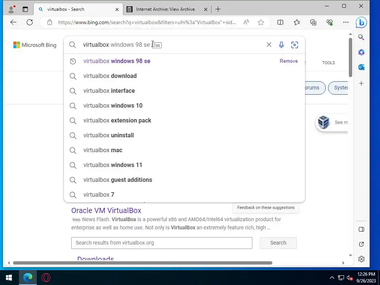Viewport: 380px width, 285px height.
Task: Select suggestion virtualbox download
Action: click(x=184, y=76)
